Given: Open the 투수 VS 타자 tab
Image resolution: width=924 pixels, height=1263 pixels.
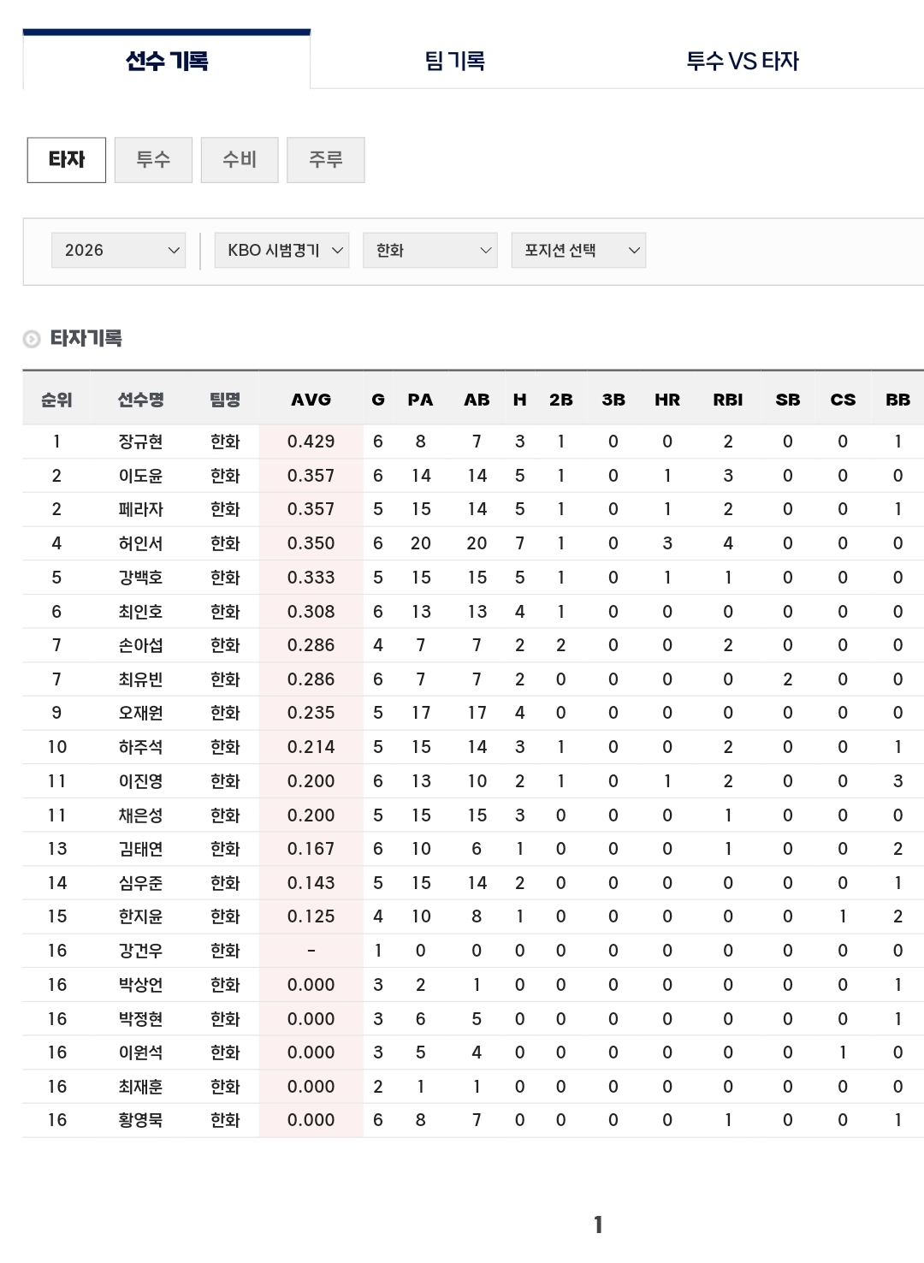Looking at the screenshot, I should 742,61.
